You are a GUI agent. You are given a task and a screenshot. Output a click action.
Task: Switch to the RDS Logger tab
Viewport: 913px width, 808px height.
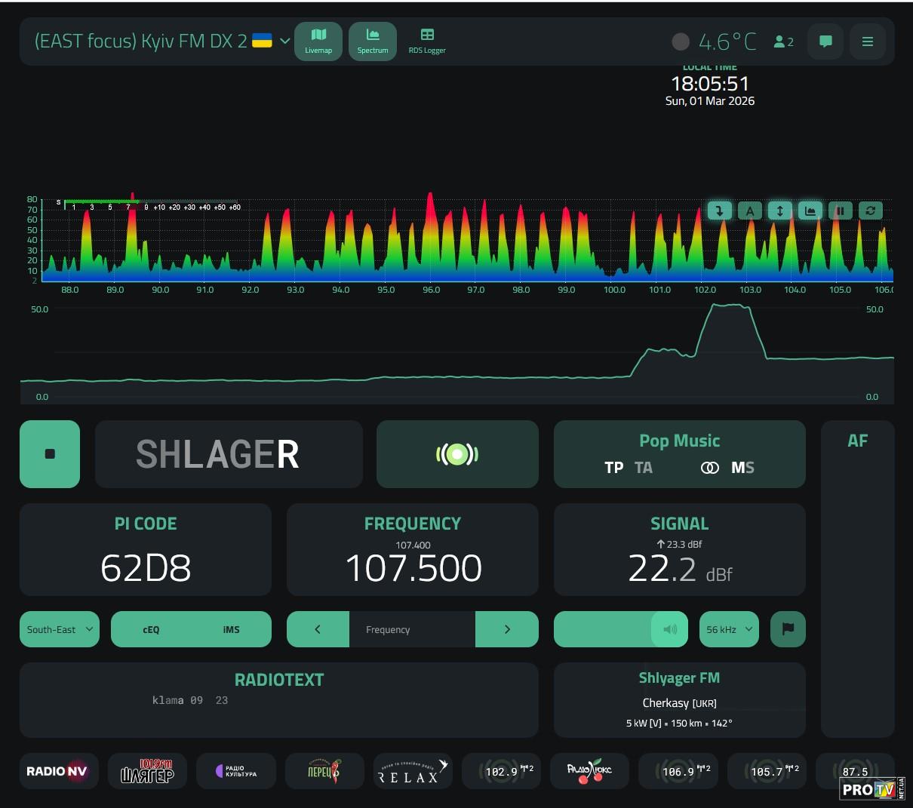click(x=427, y=41)
